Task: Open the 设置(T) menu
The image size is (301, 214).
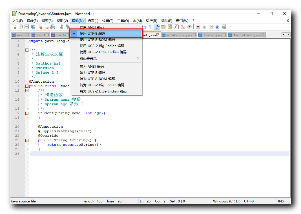Action: (108, 21)
